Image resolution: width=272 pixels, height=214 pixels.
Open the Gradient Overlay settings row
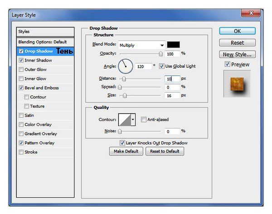point(45,134)
